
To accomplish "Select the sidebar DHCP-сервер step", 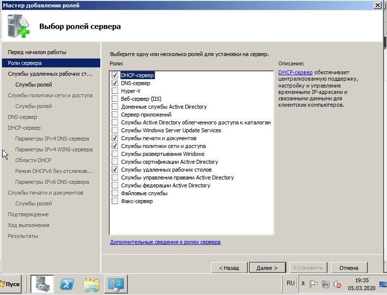I will tap(24, 128).
